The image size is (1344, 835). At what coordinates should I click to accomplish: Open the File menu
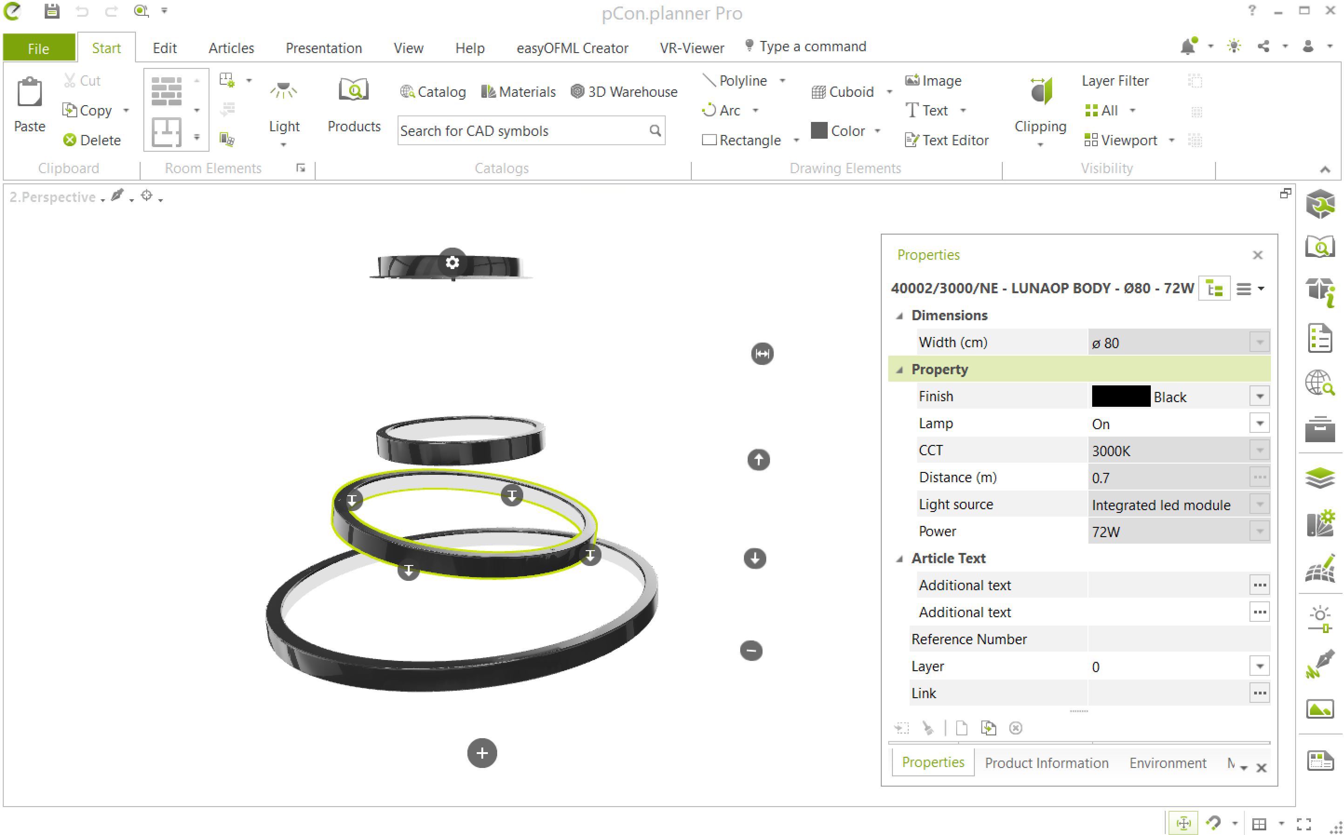coord(39,48)
